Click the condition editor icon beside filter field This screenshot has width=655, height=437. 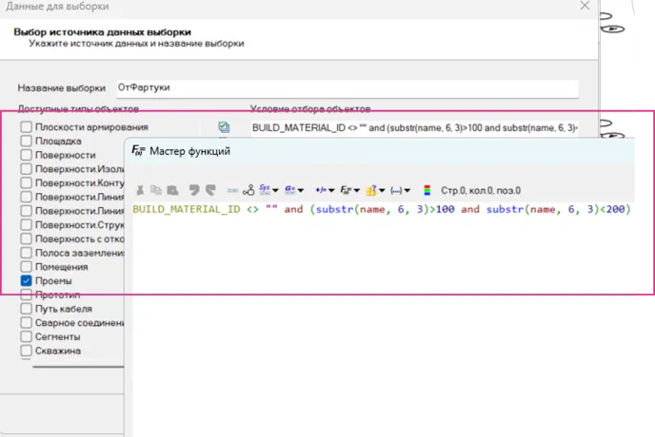click(224, 127)
